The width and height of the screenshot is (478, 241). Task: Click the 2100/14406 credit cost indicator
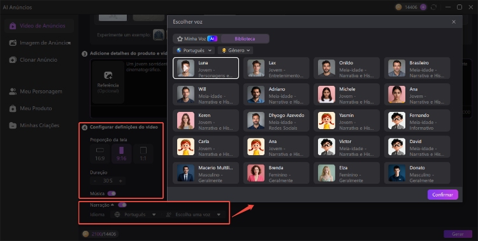click(x=100, y=234)
